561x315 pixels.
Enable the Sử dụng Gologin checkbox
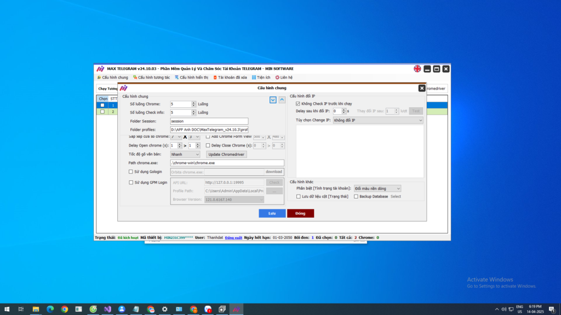131,172
